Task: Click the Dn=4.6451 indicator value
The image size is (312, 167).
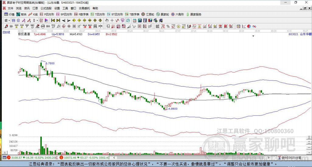Action: (x=94, y=34)
